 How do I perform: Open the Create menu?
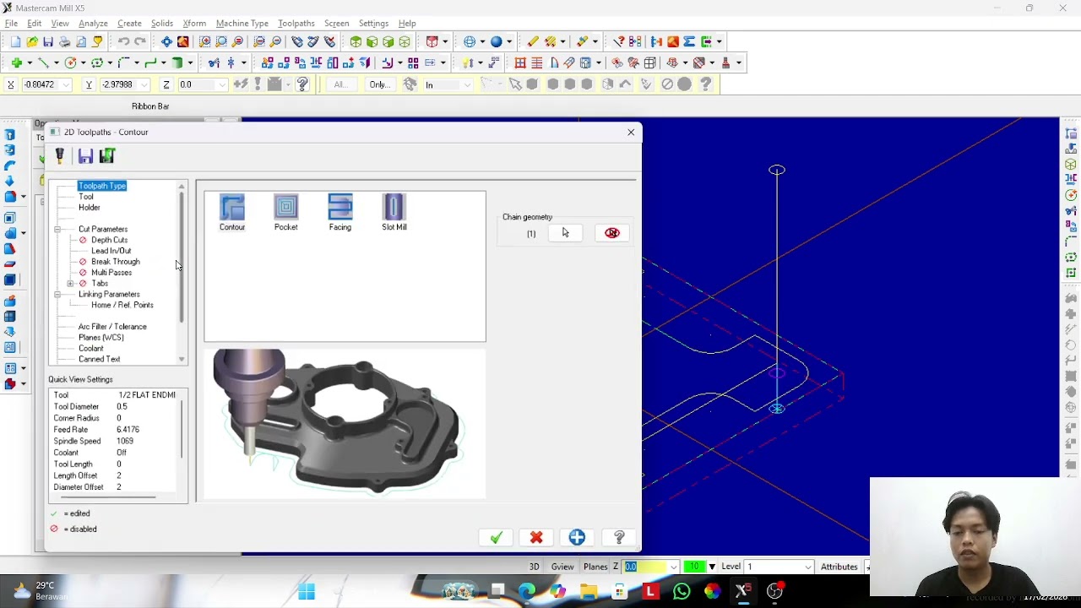pyautogui.click(x=129, y=24)
